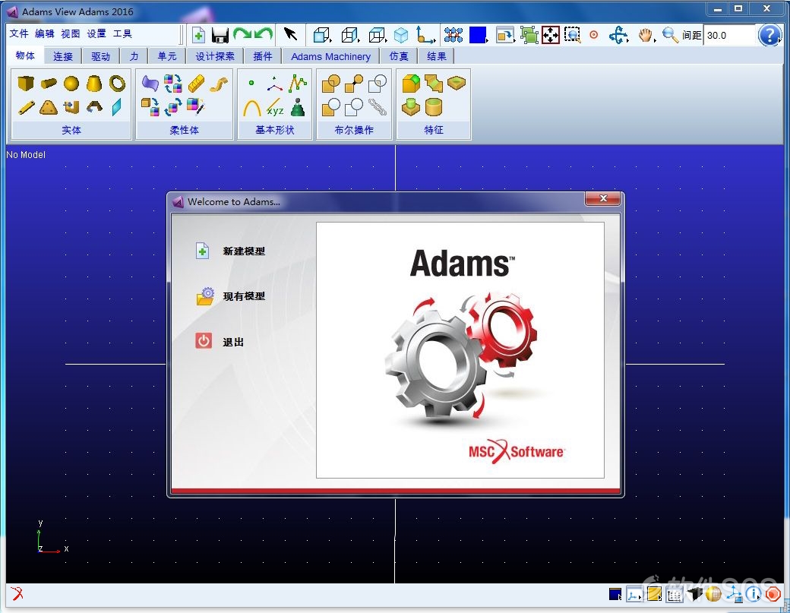Open the window layout dropdown in toolbar
The image size is (790, 613).
(x=505, y=35)
